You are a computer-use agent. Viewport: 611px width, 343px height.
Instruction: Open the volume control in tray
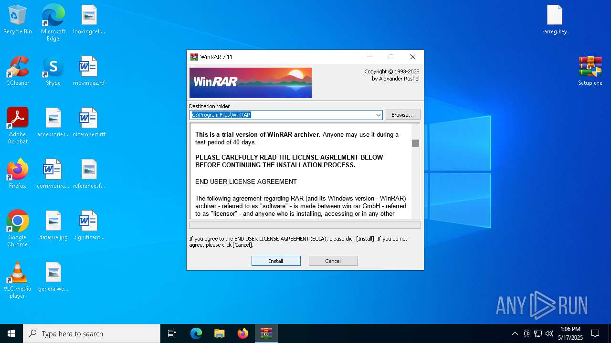click(x=549, y=333)
